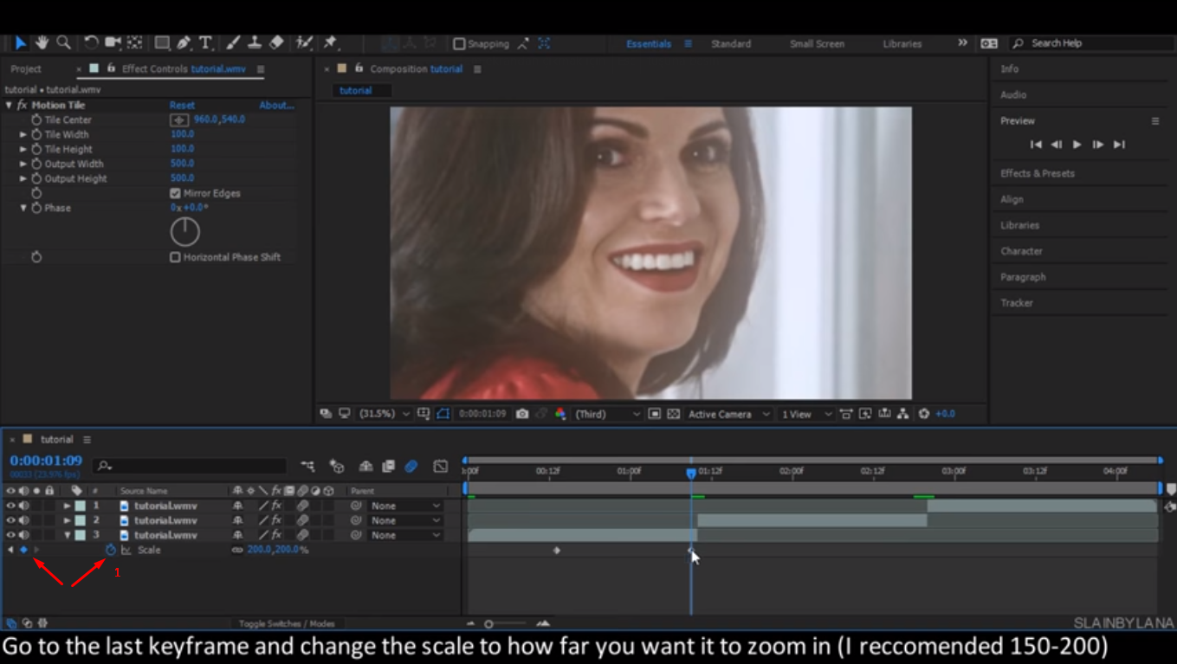Select the Horizontal Type tool
Screen dimensions: 1177x664
pyautogui.click(x=205, y=42)
